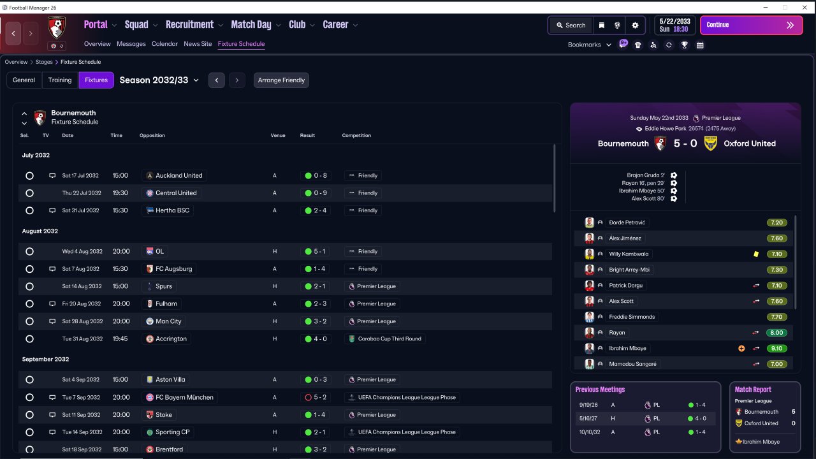Click the Search button

[571, 25]
